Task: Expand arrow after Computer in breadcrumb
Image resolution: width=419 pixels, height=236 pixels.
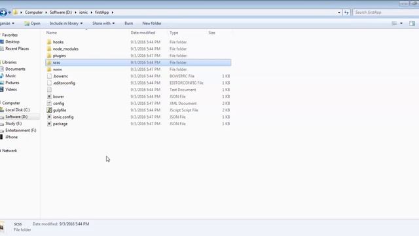Action: coord(46,12)
